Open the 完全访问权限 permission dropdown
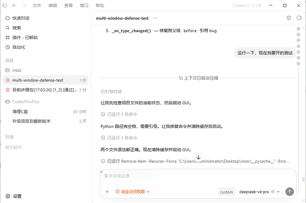Screen dimensions: 306x203 pyautogui.click(x=133, y=192)
